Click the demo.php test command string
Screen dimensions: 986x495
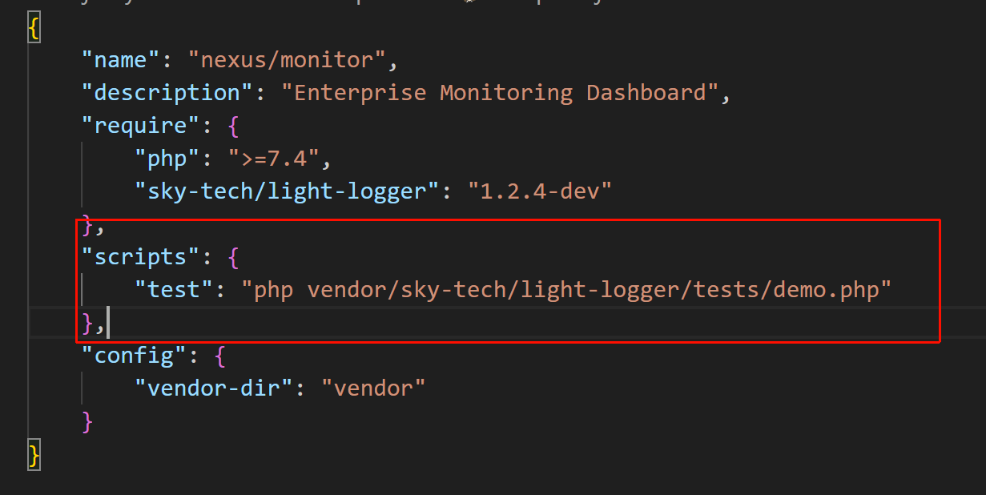pyautogui.click(x=566, y=290)
